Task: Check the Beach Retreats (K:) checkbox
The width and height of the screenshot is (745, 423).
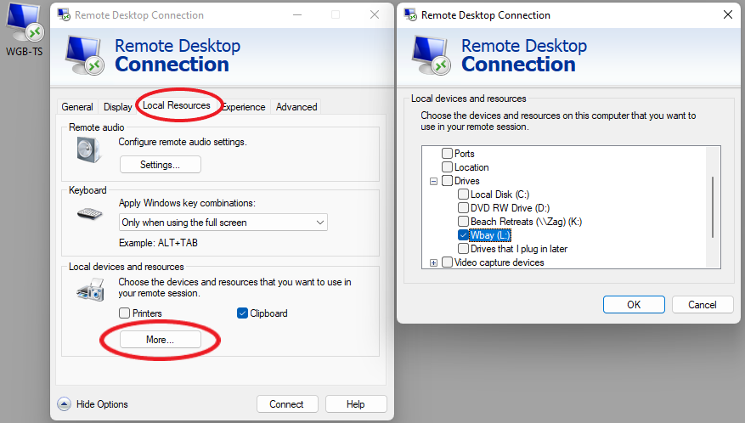Action: point(463,221)
